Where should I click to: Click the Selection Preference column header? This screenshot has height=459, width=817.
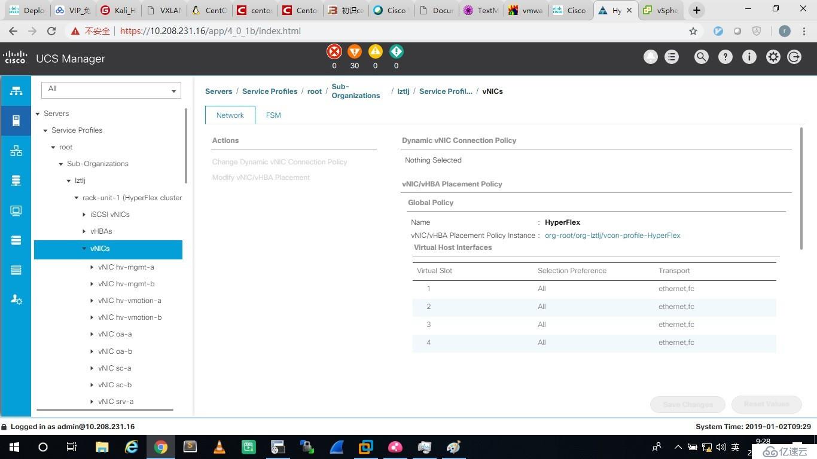click(x=572, y=271)
